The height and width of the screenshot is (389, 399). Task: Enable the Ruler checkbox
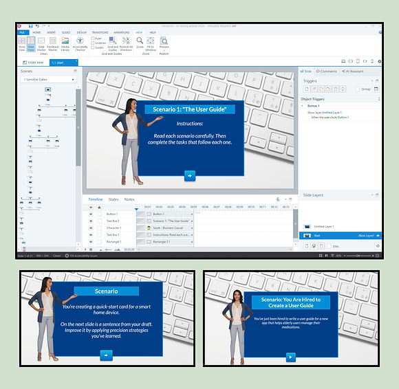click(x=93, y=38)
